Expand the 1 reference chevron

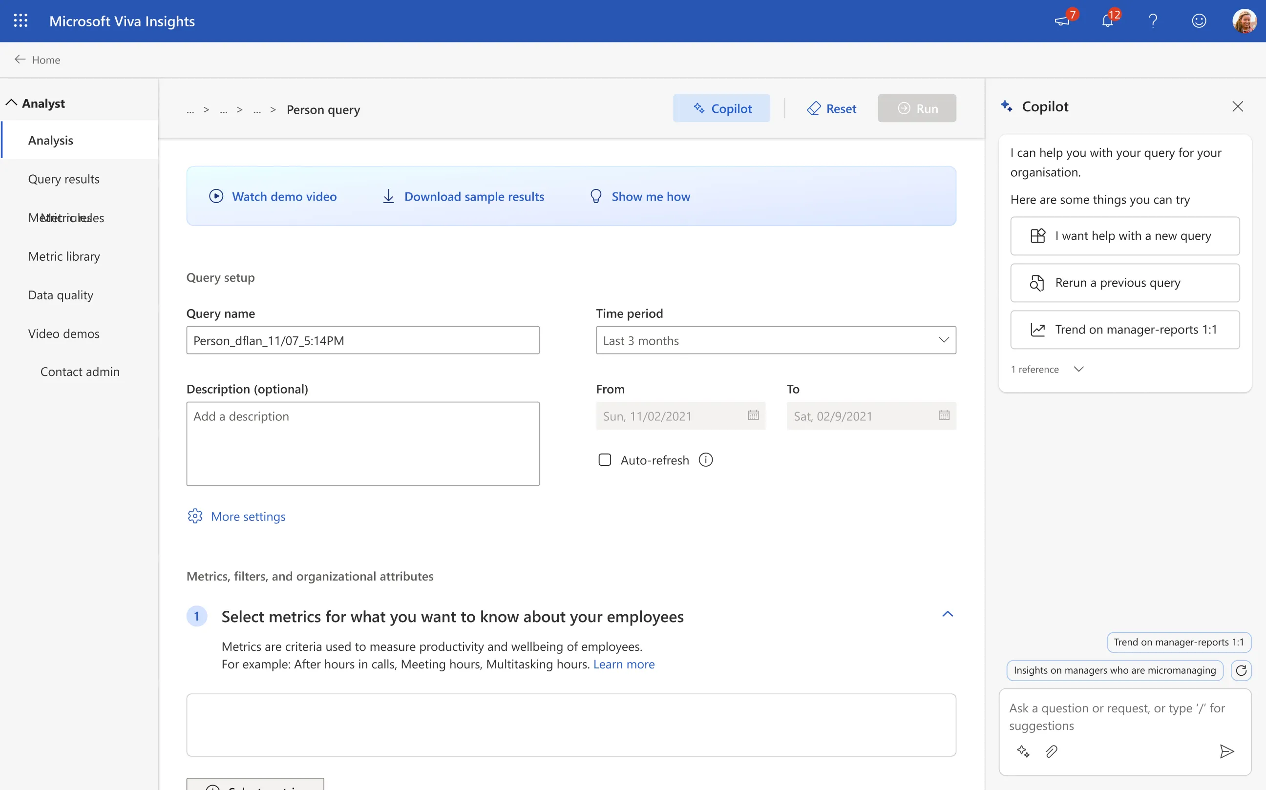[1078, 370]
